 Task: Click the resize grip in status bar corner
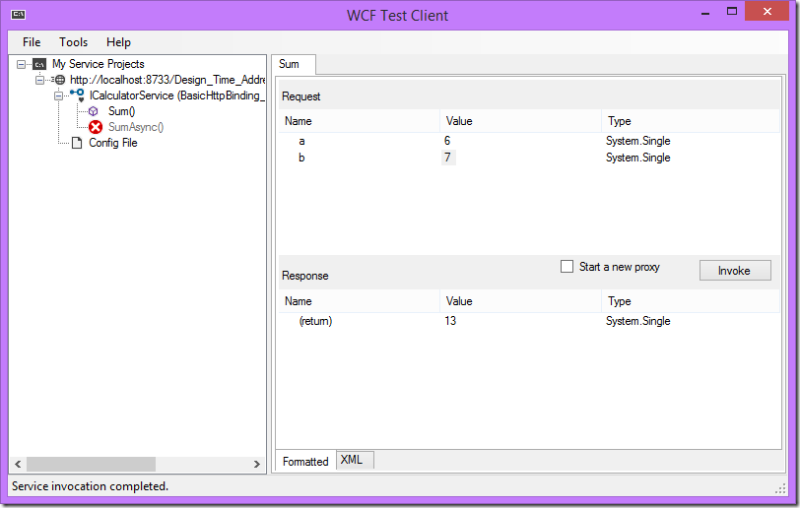[x=780, y=488]
